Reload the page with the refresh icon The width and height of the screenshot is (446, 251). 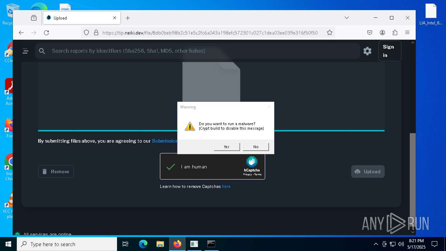click(x=46, y=33)
